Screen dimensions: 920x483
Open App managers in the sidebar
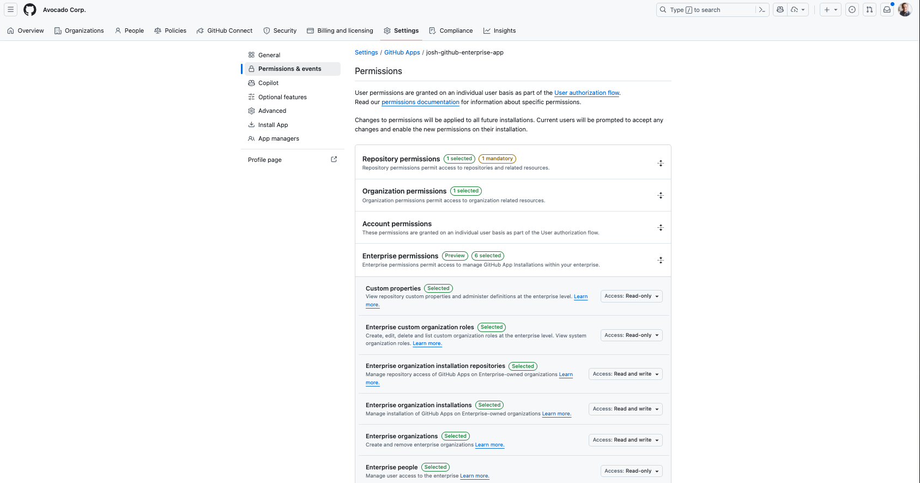pos(293,138)
